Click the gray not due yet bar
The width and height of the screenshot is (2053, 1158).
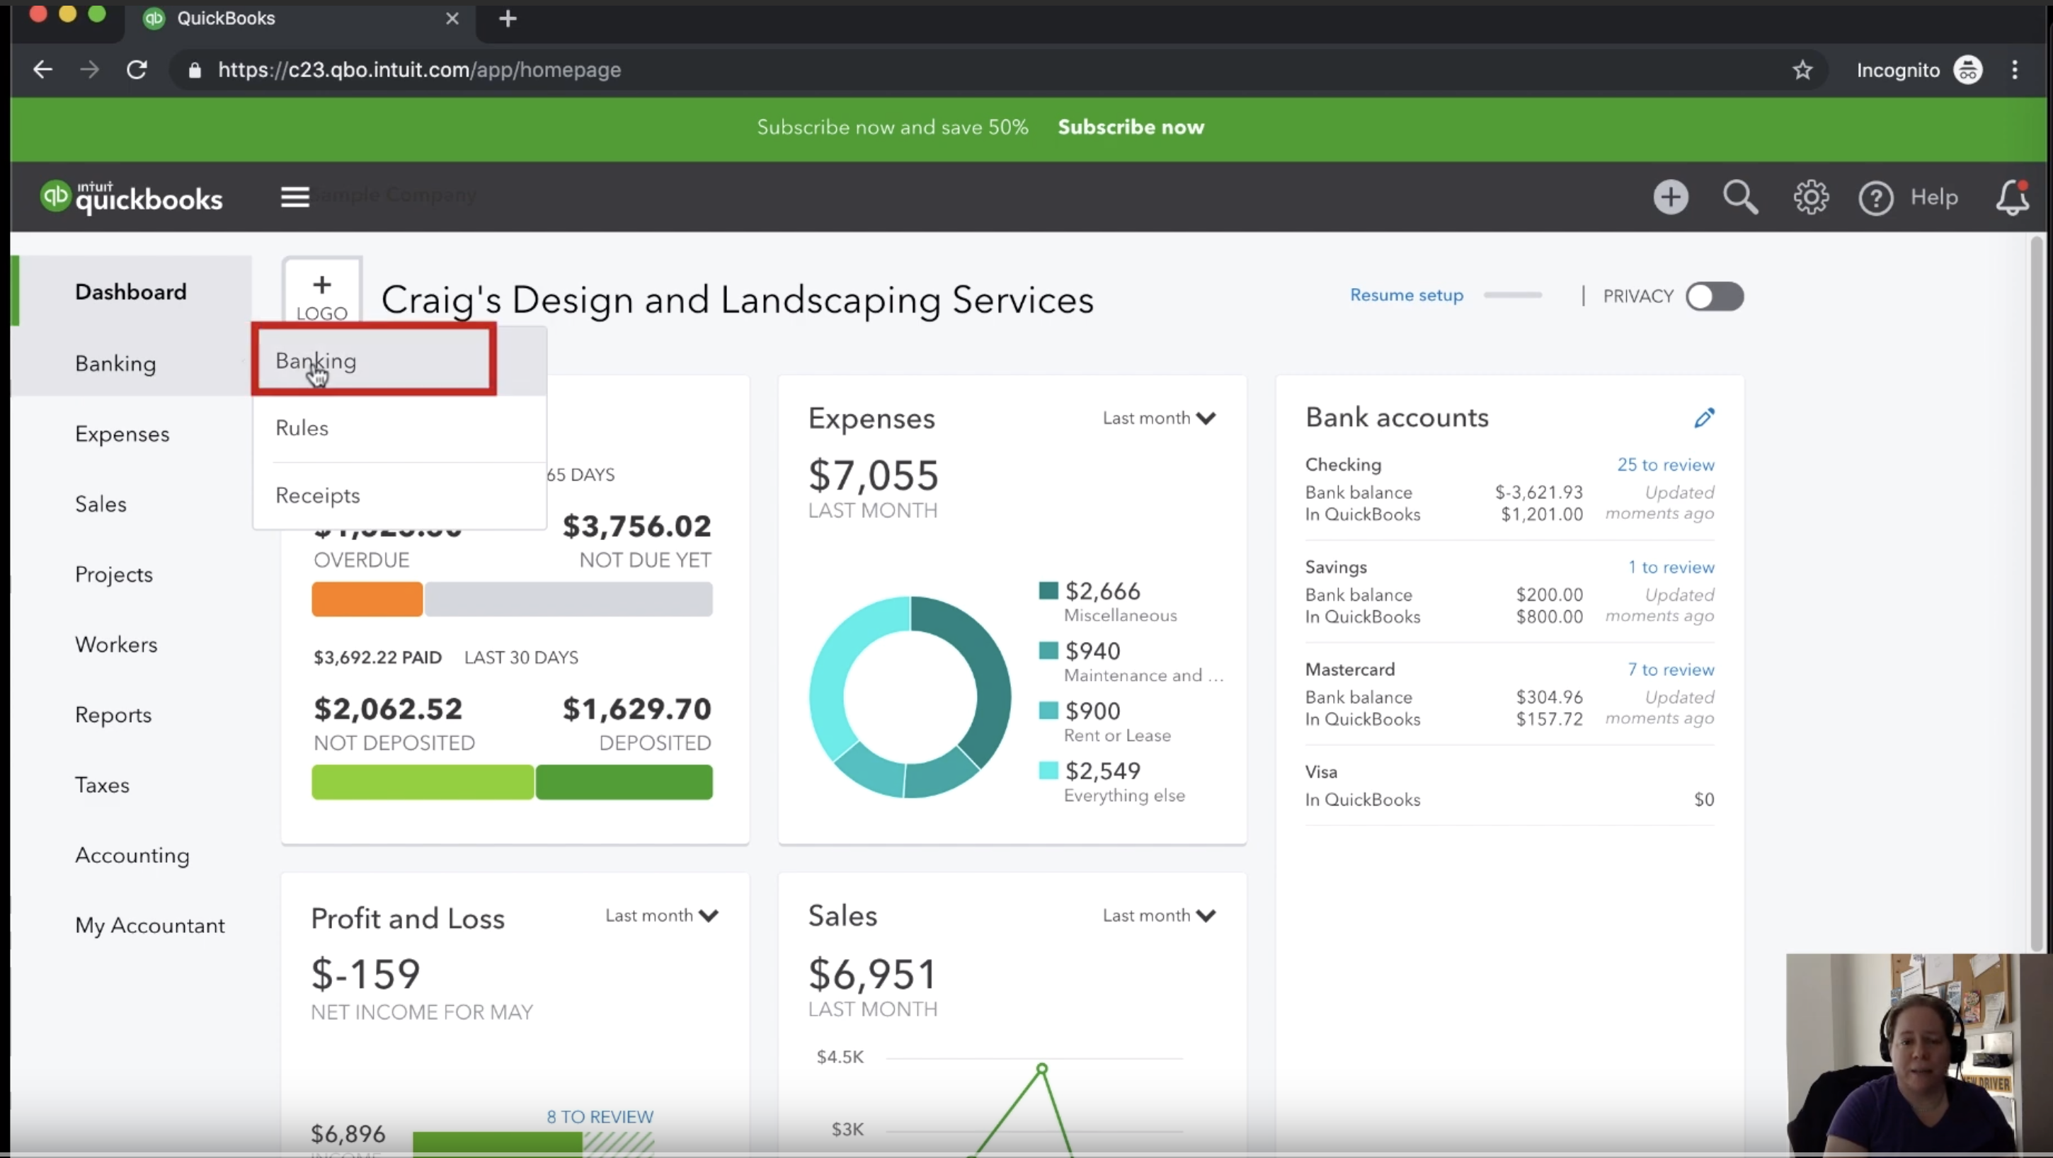(568, 599)
